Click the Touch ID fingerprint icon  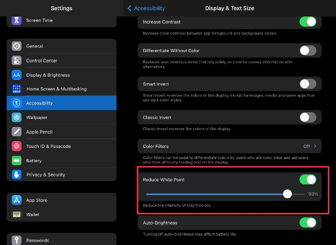tap(17, 146)
